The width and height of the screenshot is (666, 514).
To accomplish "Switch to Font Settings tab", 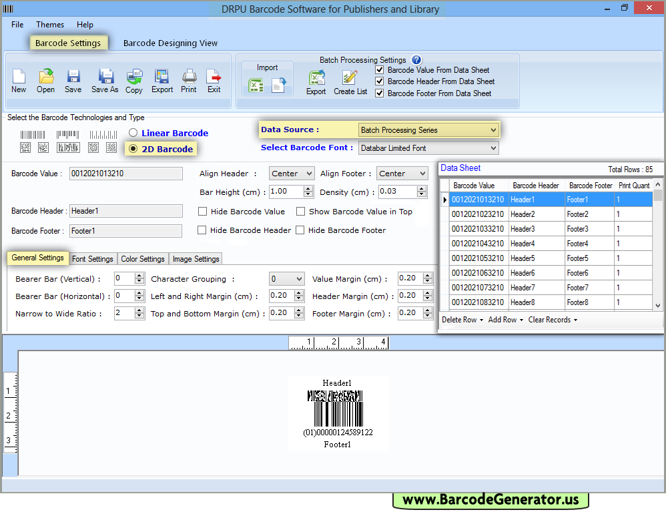I will 93,259.
